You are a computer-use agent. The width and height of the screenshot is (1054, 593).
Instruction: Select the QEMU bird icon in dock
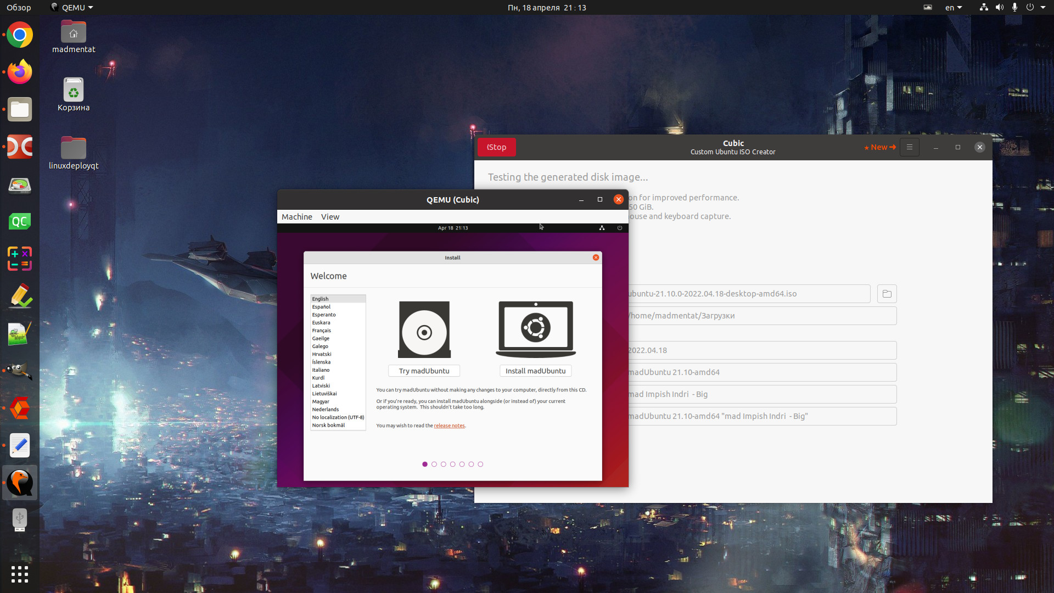pyautogui.click(x=20, y=483)
